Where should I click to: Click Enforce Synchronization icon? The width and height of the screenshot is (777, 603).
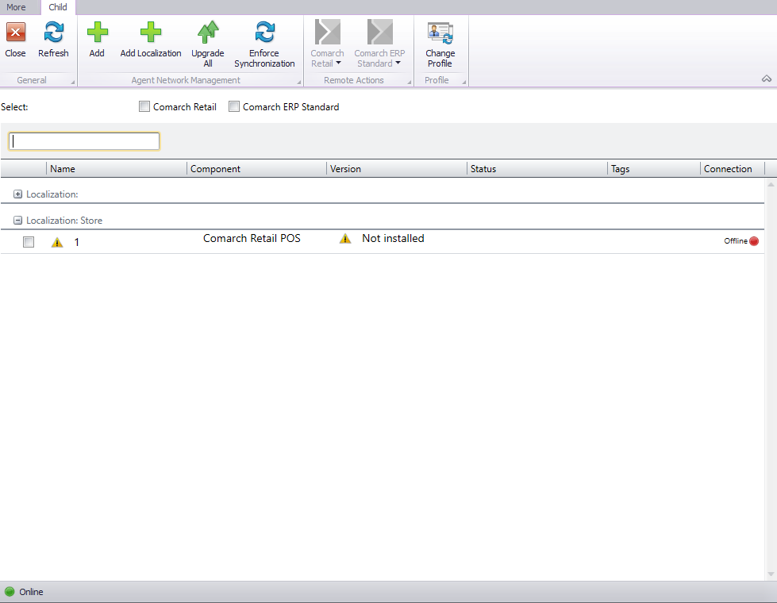tap(264, 33)
